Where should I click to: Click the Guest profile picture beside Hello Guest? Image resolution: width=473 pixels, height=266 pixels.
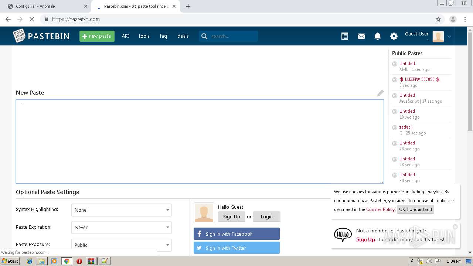click(x=204, y=212)
